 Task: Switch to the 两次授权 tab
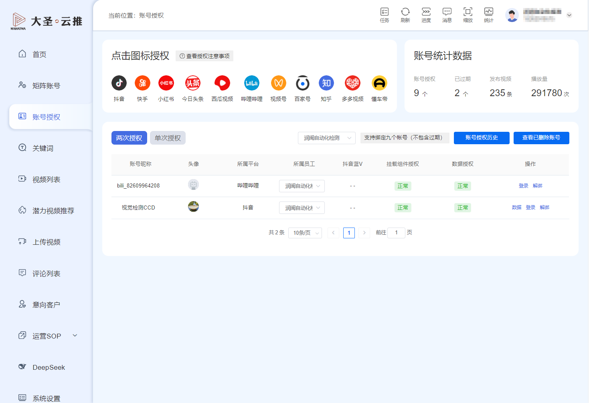129,138
